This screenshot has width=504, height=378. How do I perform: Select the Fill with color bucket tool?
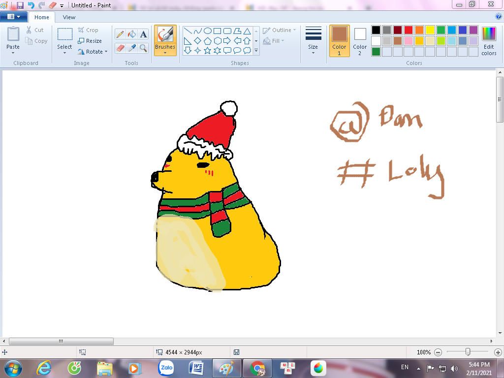click(131, 34)
